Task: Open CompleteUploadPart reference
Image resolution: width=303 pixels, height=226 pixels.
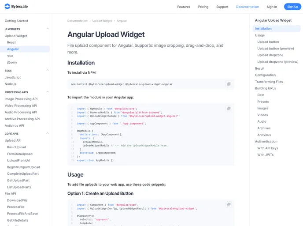Action: tap(23, 174)
